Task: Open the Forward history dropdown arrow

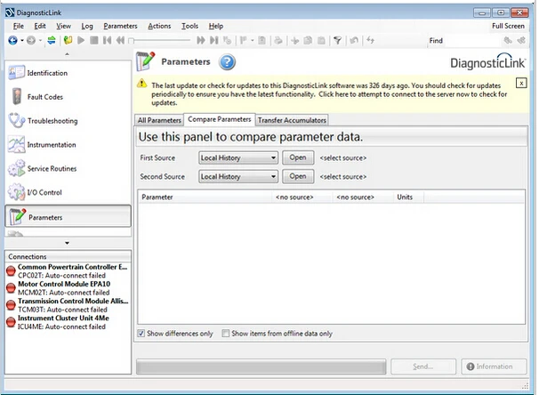Action: point(40,41)
